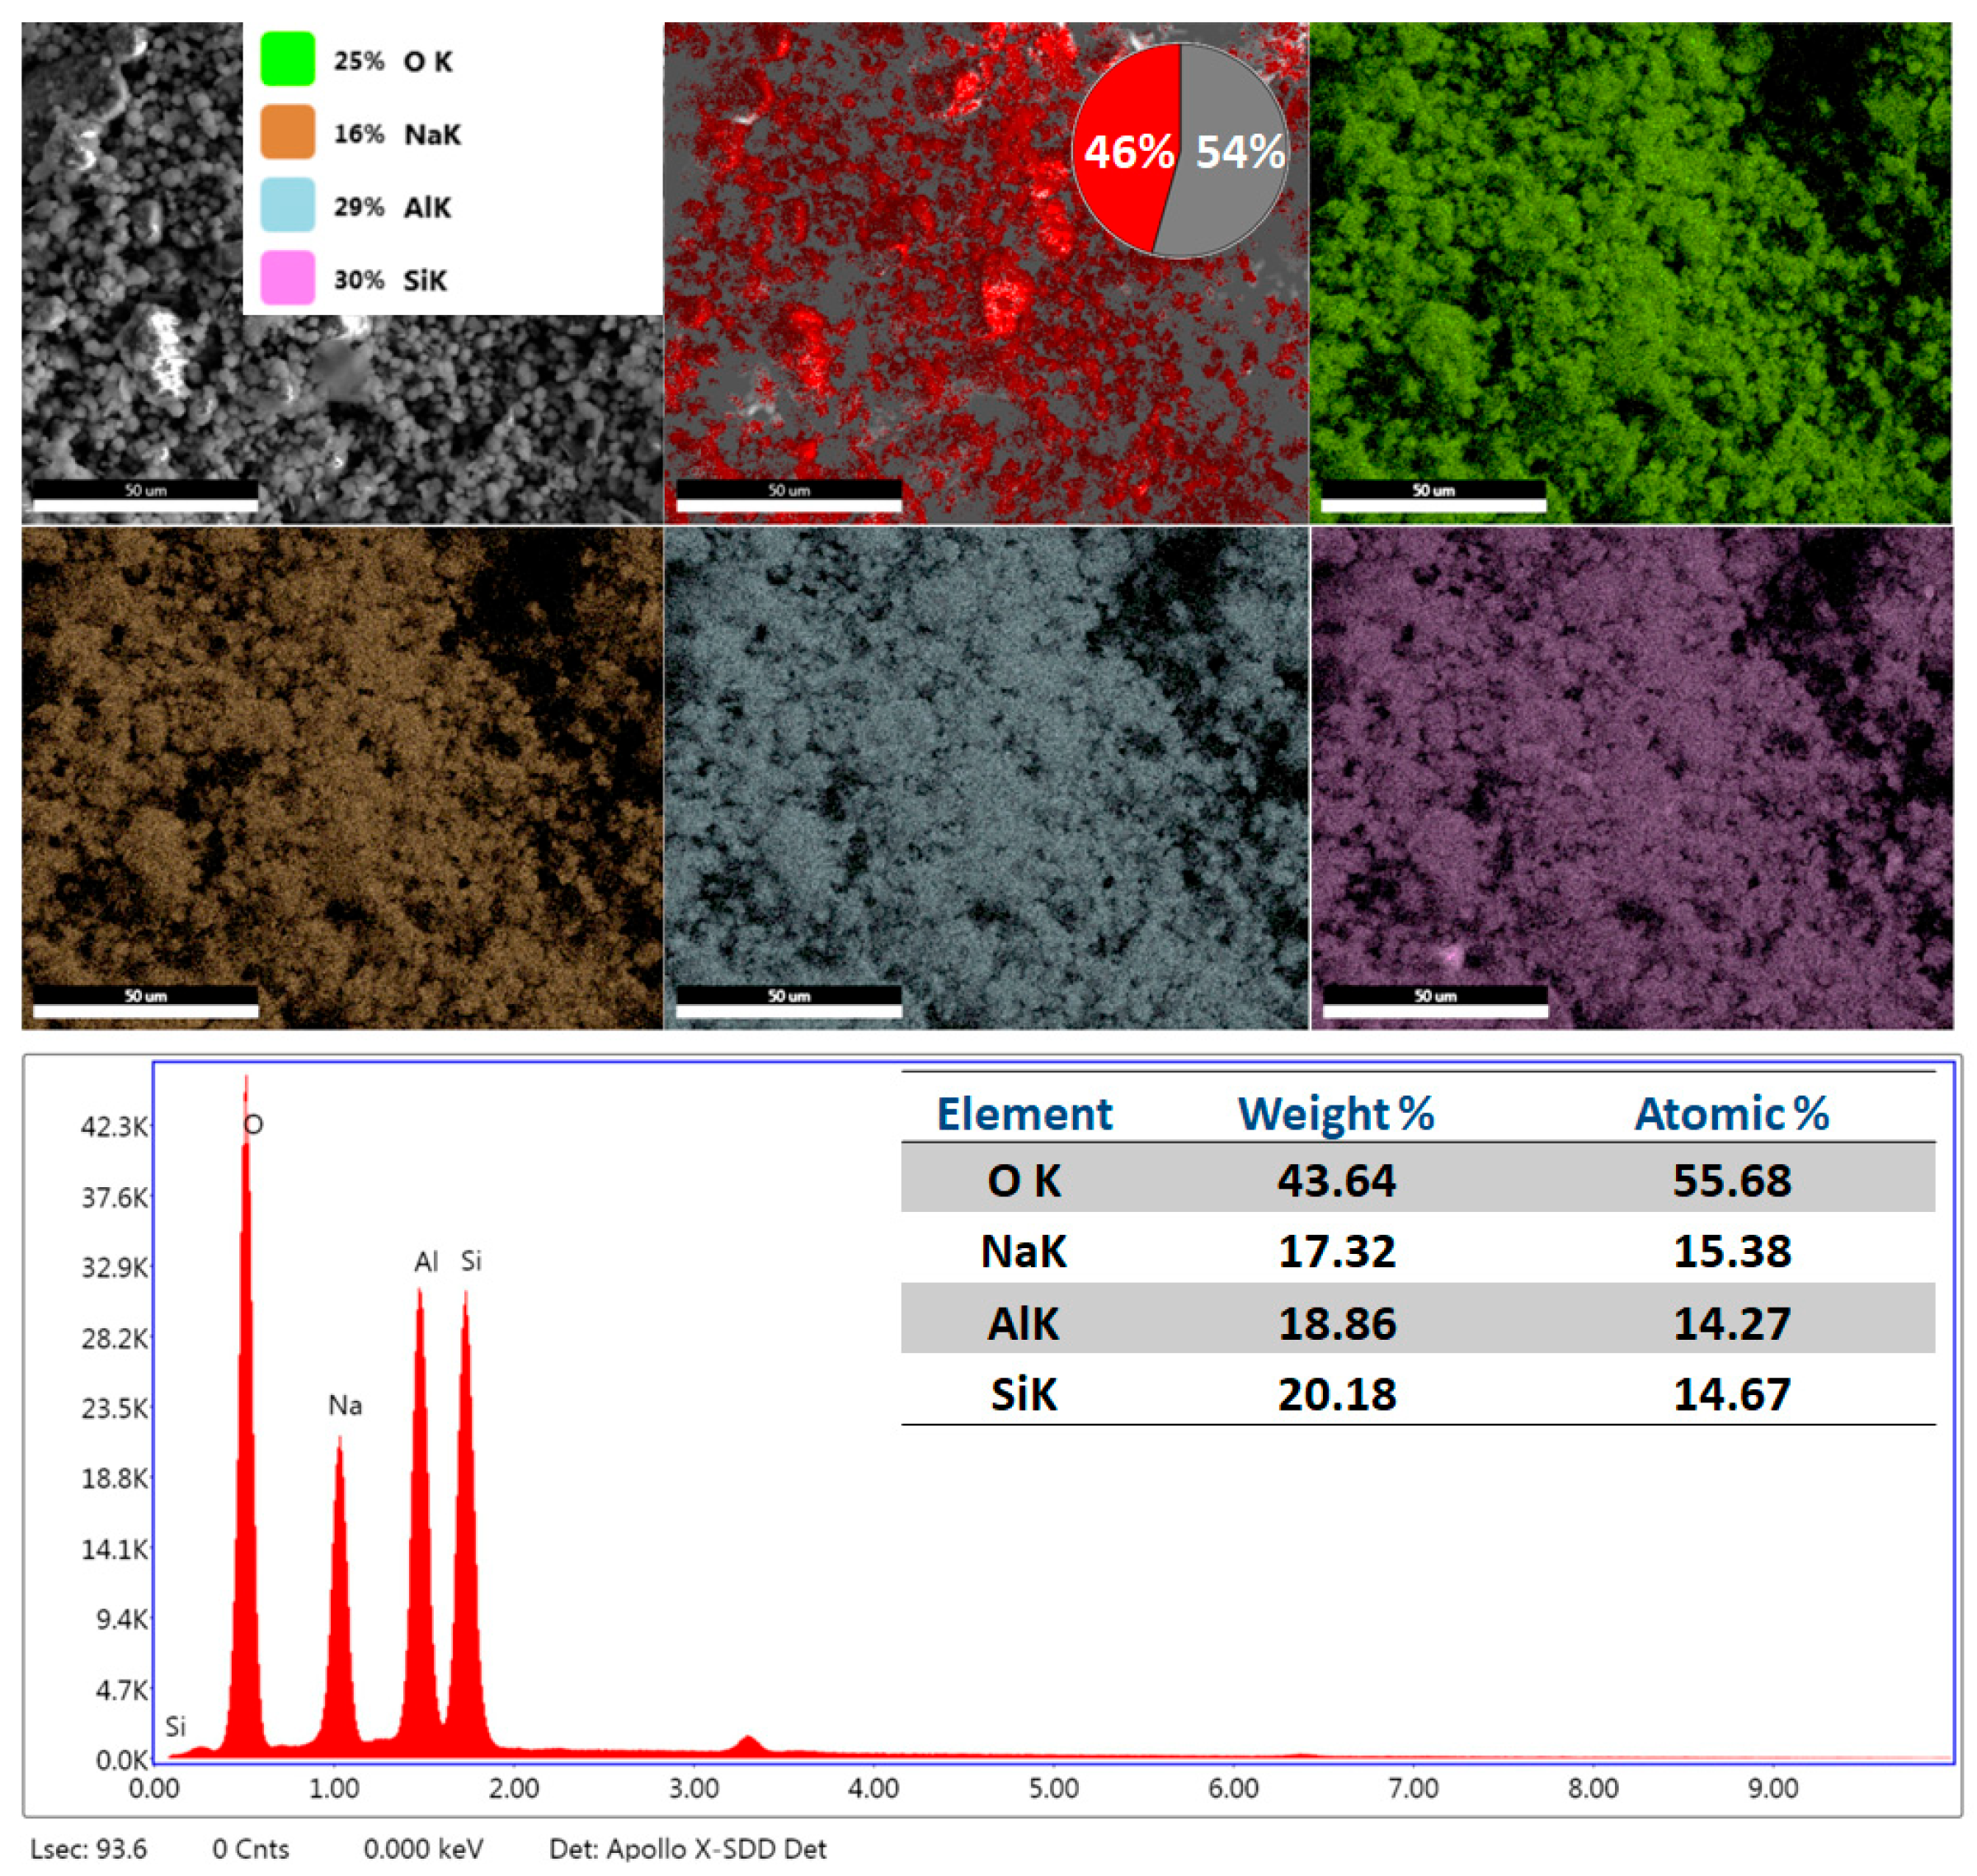1977x1876 pixels.
Task: Click the O peak label in spectrum
Action: pyautogui.click(x=254, y=1125)
